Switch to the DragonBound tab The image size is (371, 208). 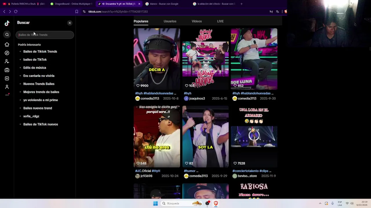[x=71, y=4]
